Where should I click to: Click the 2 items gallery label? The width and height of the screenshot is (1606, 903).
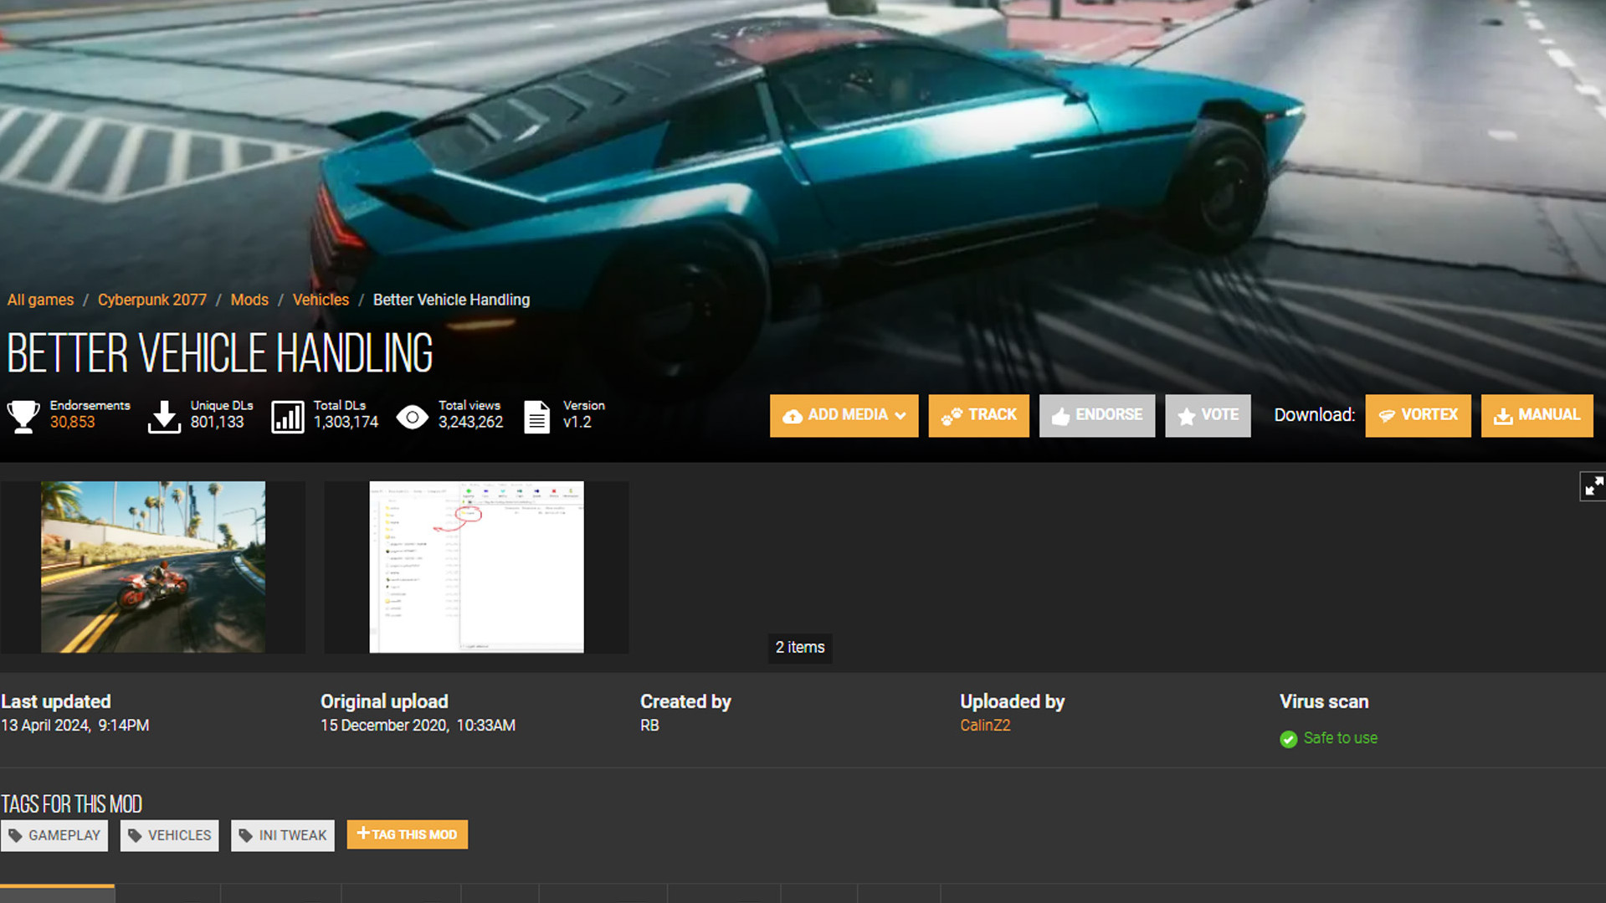pyautogui.click(x=800, y=648)
